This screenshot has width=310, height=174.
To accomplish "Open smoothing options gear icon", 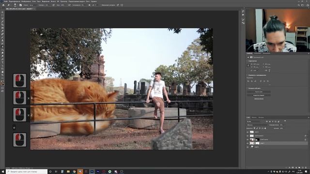I will (89, 5).
